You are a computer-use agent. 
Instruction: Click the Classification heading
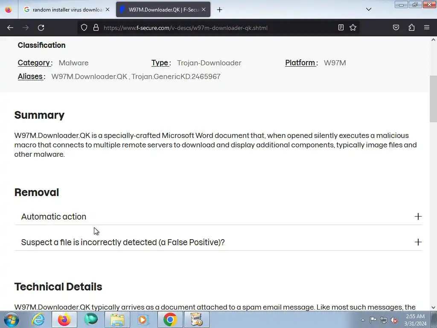(x=41, y=45)
